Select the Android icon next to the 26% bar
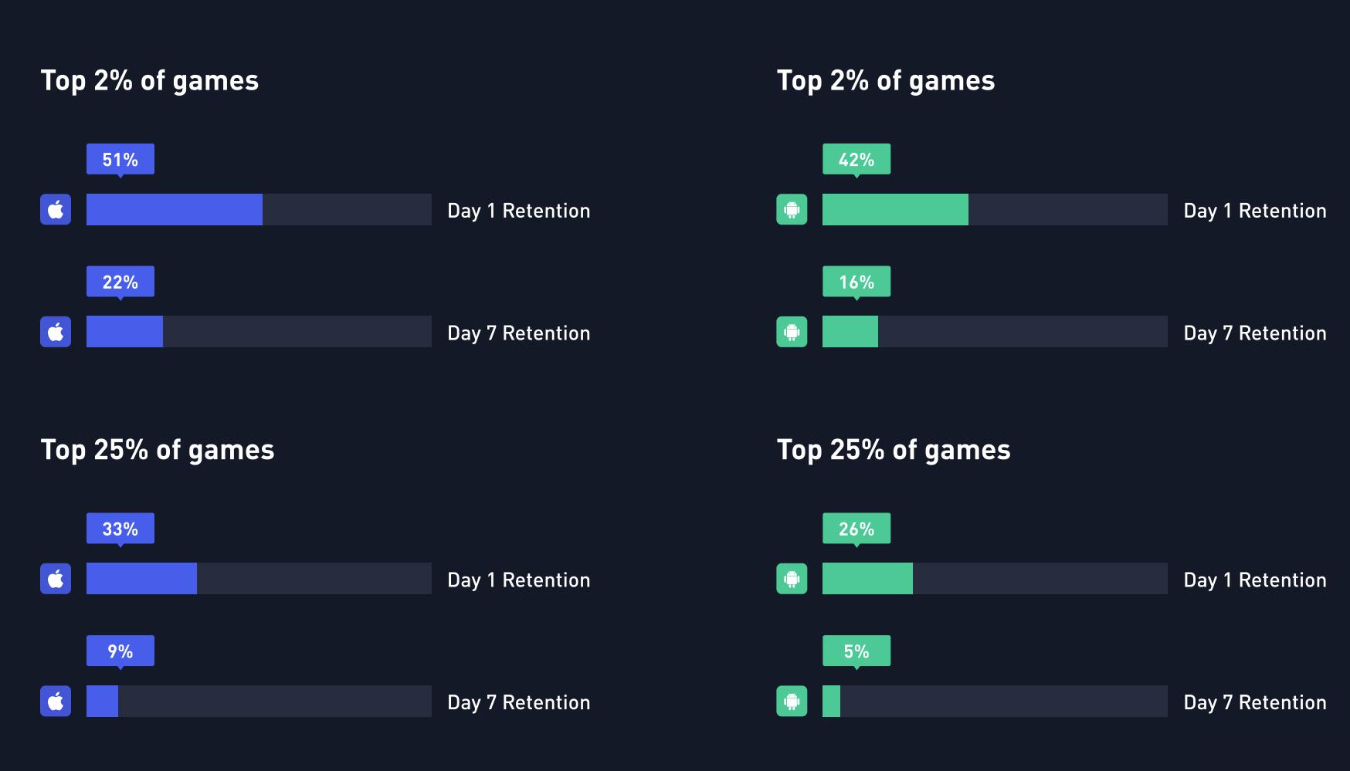The width and height of the screenshot is (1350, 771). 792,579
